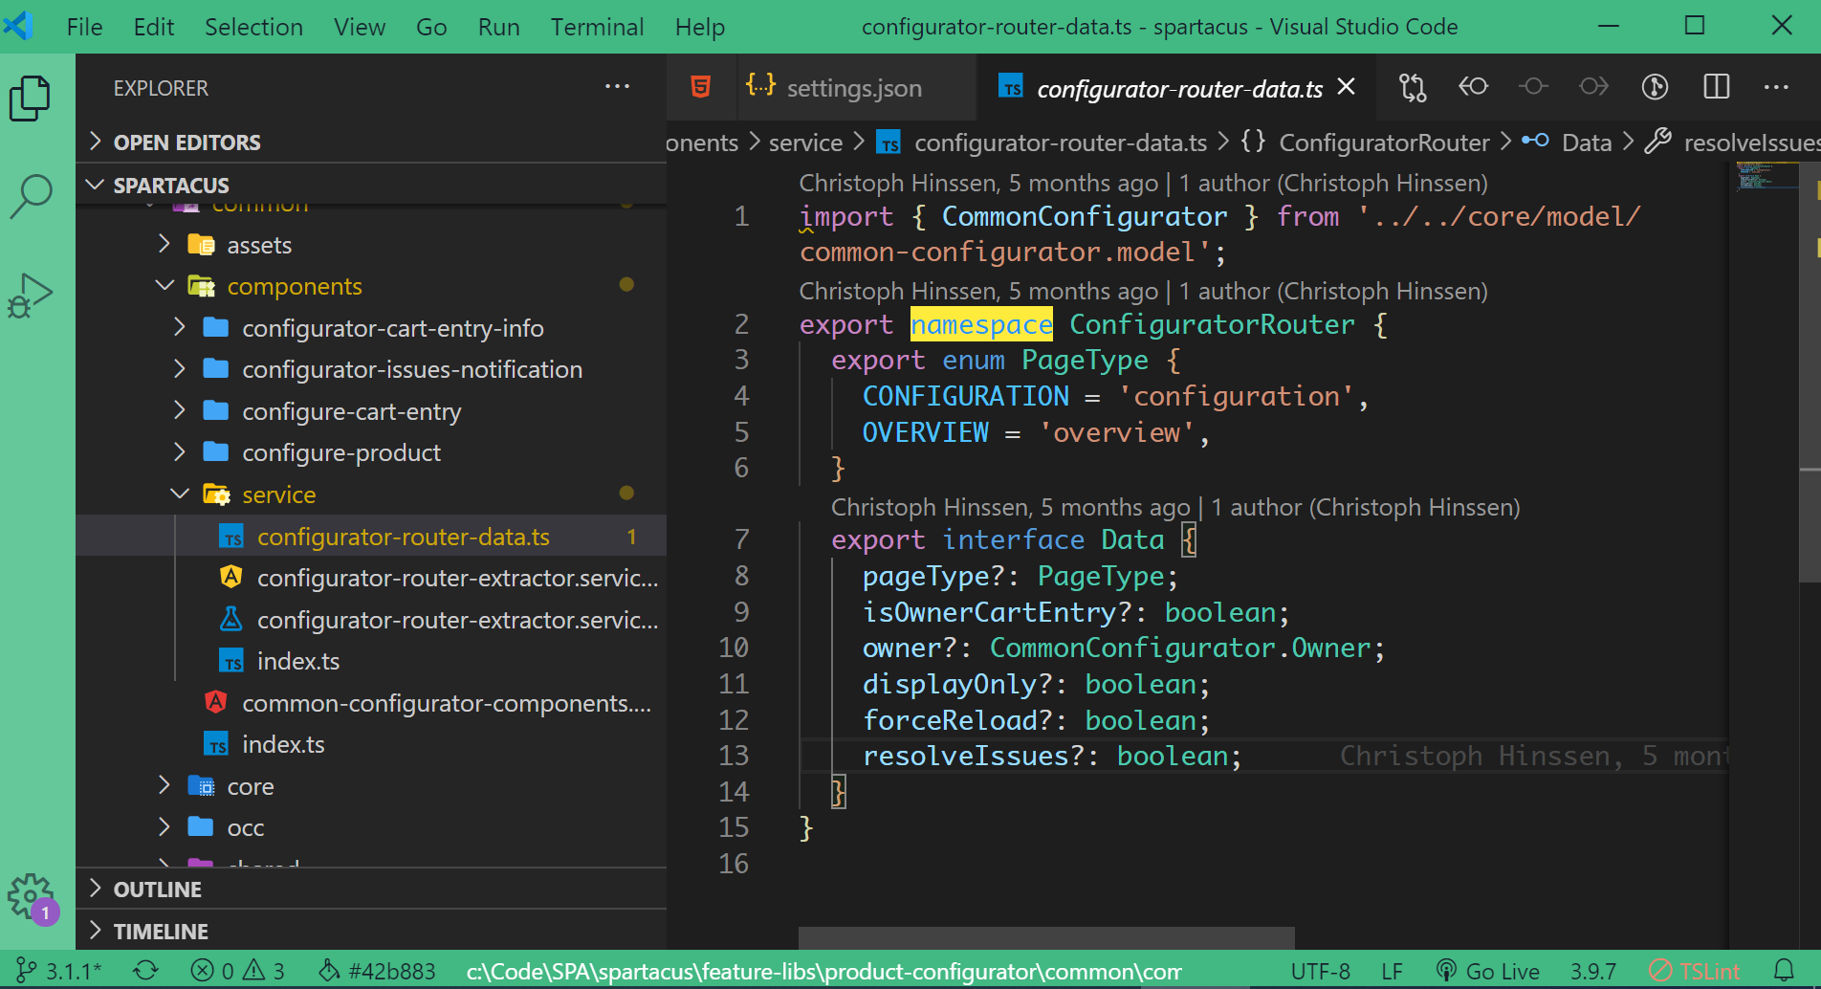Start Go Live server from status bar
Screen dimensions: 1821x989
point(1488,971)
